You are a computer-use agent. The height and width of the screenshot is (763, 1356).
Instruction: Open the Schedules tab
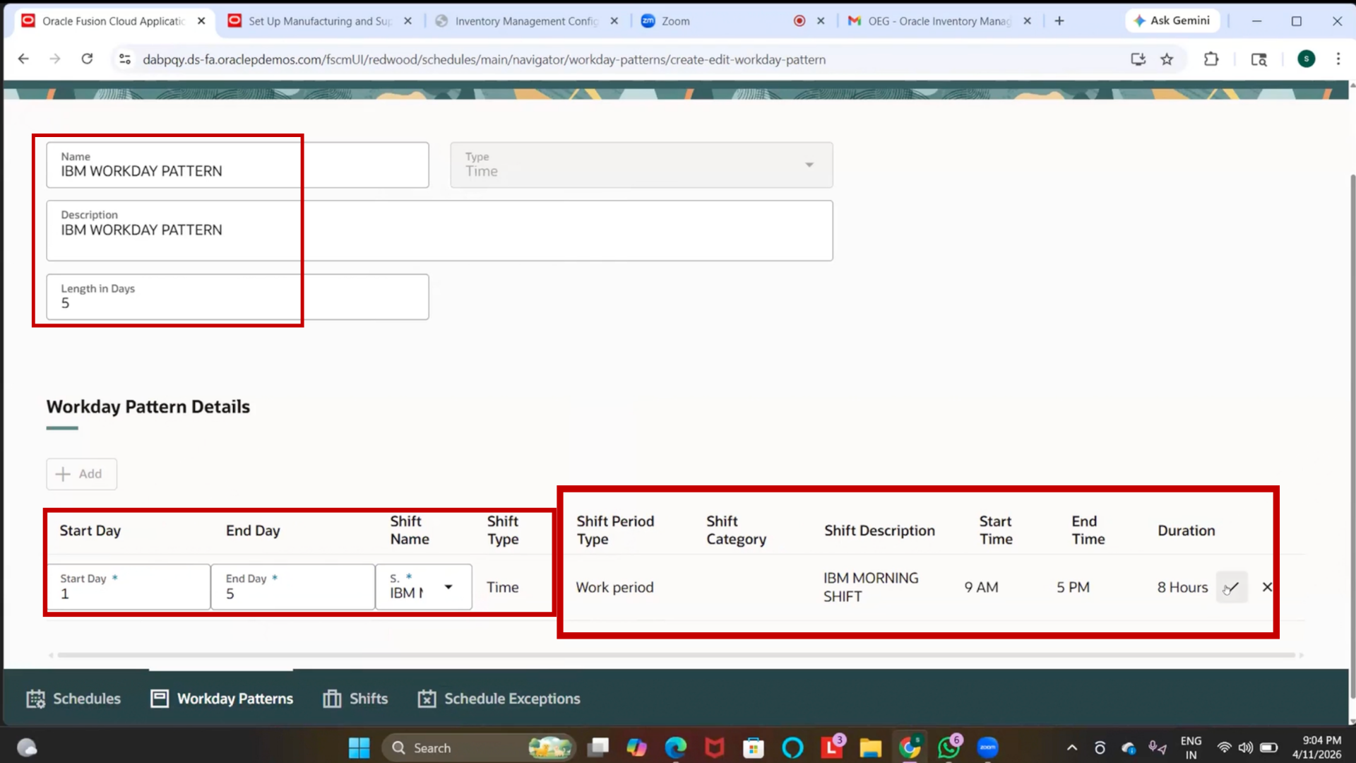73,699
